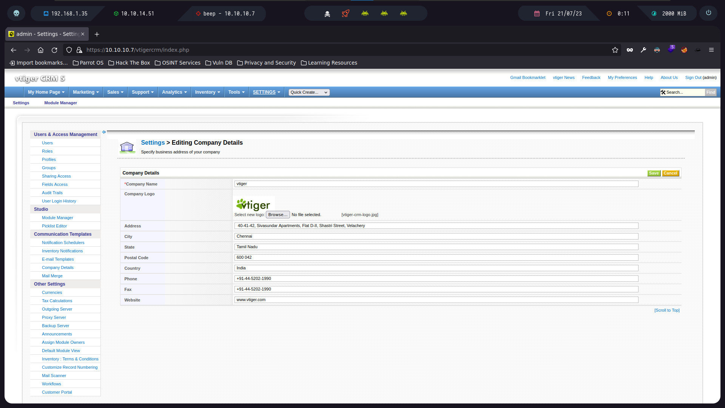Image resolution: width=725 pixels, height=408 pixels.
Task: Open Gmail Bookmarklet link
Action: (528, 77)
